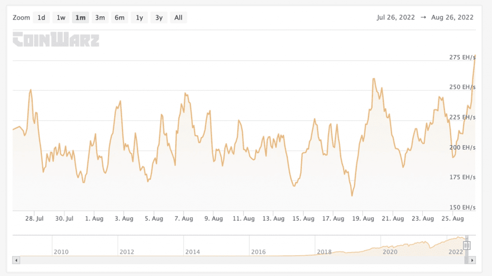Viewport: 492px width, 276px height.
Task: Click the 2012 navigator year label
Action: (x=127, y=252)
